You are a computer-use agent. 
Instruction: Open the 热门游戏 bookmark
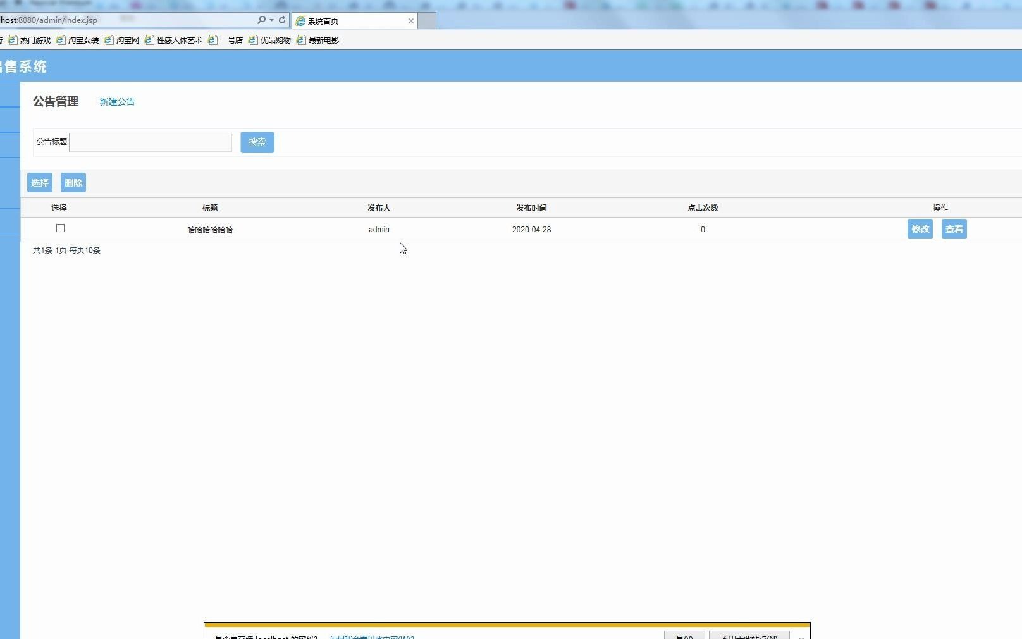pyautogui.click(x=30, y=40)
